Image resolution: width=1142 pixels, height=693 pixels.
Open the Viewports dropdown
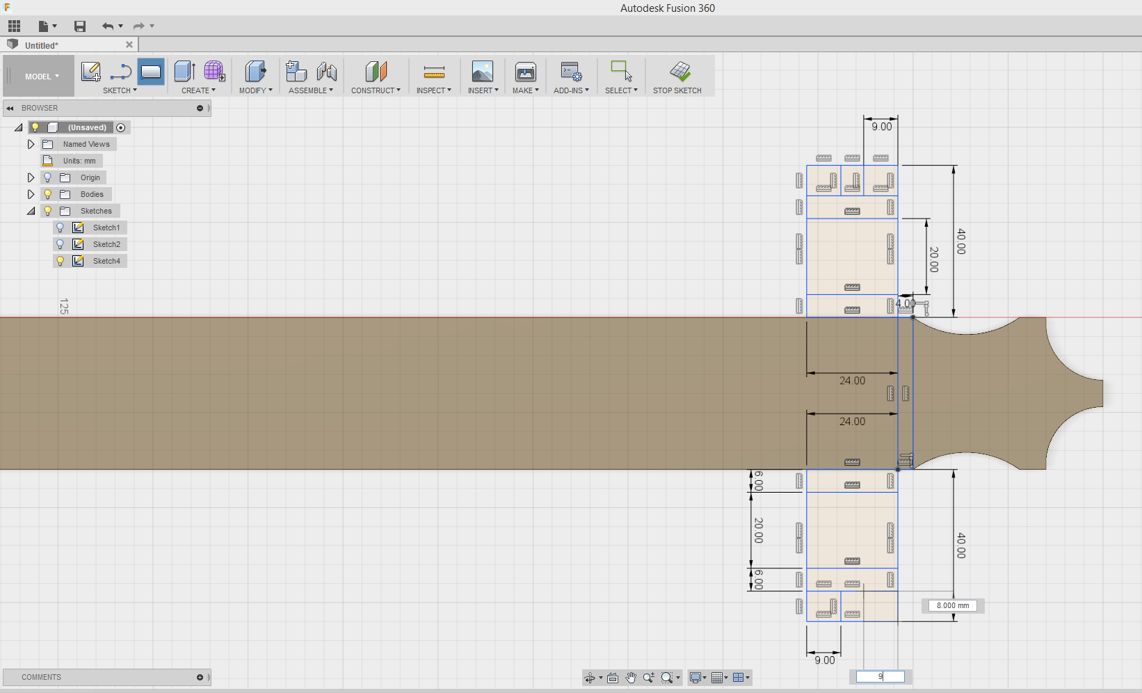(741, 678)
